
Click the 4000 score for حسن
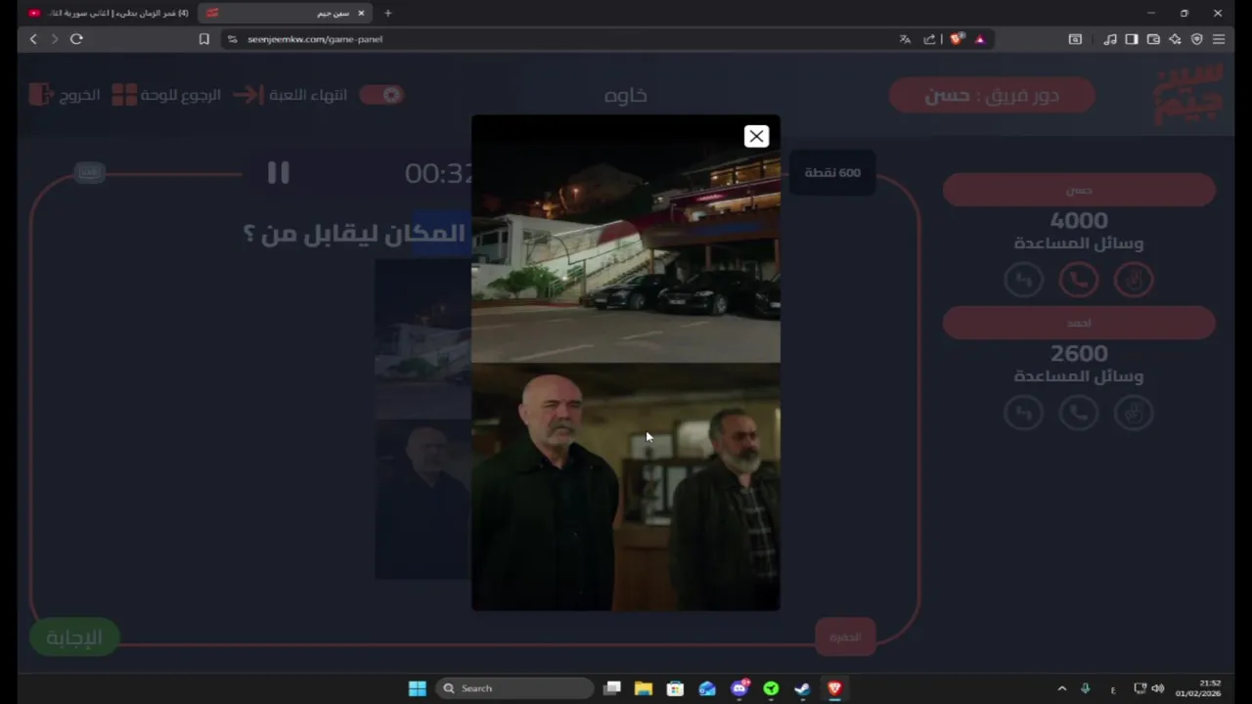point(1079,221)
